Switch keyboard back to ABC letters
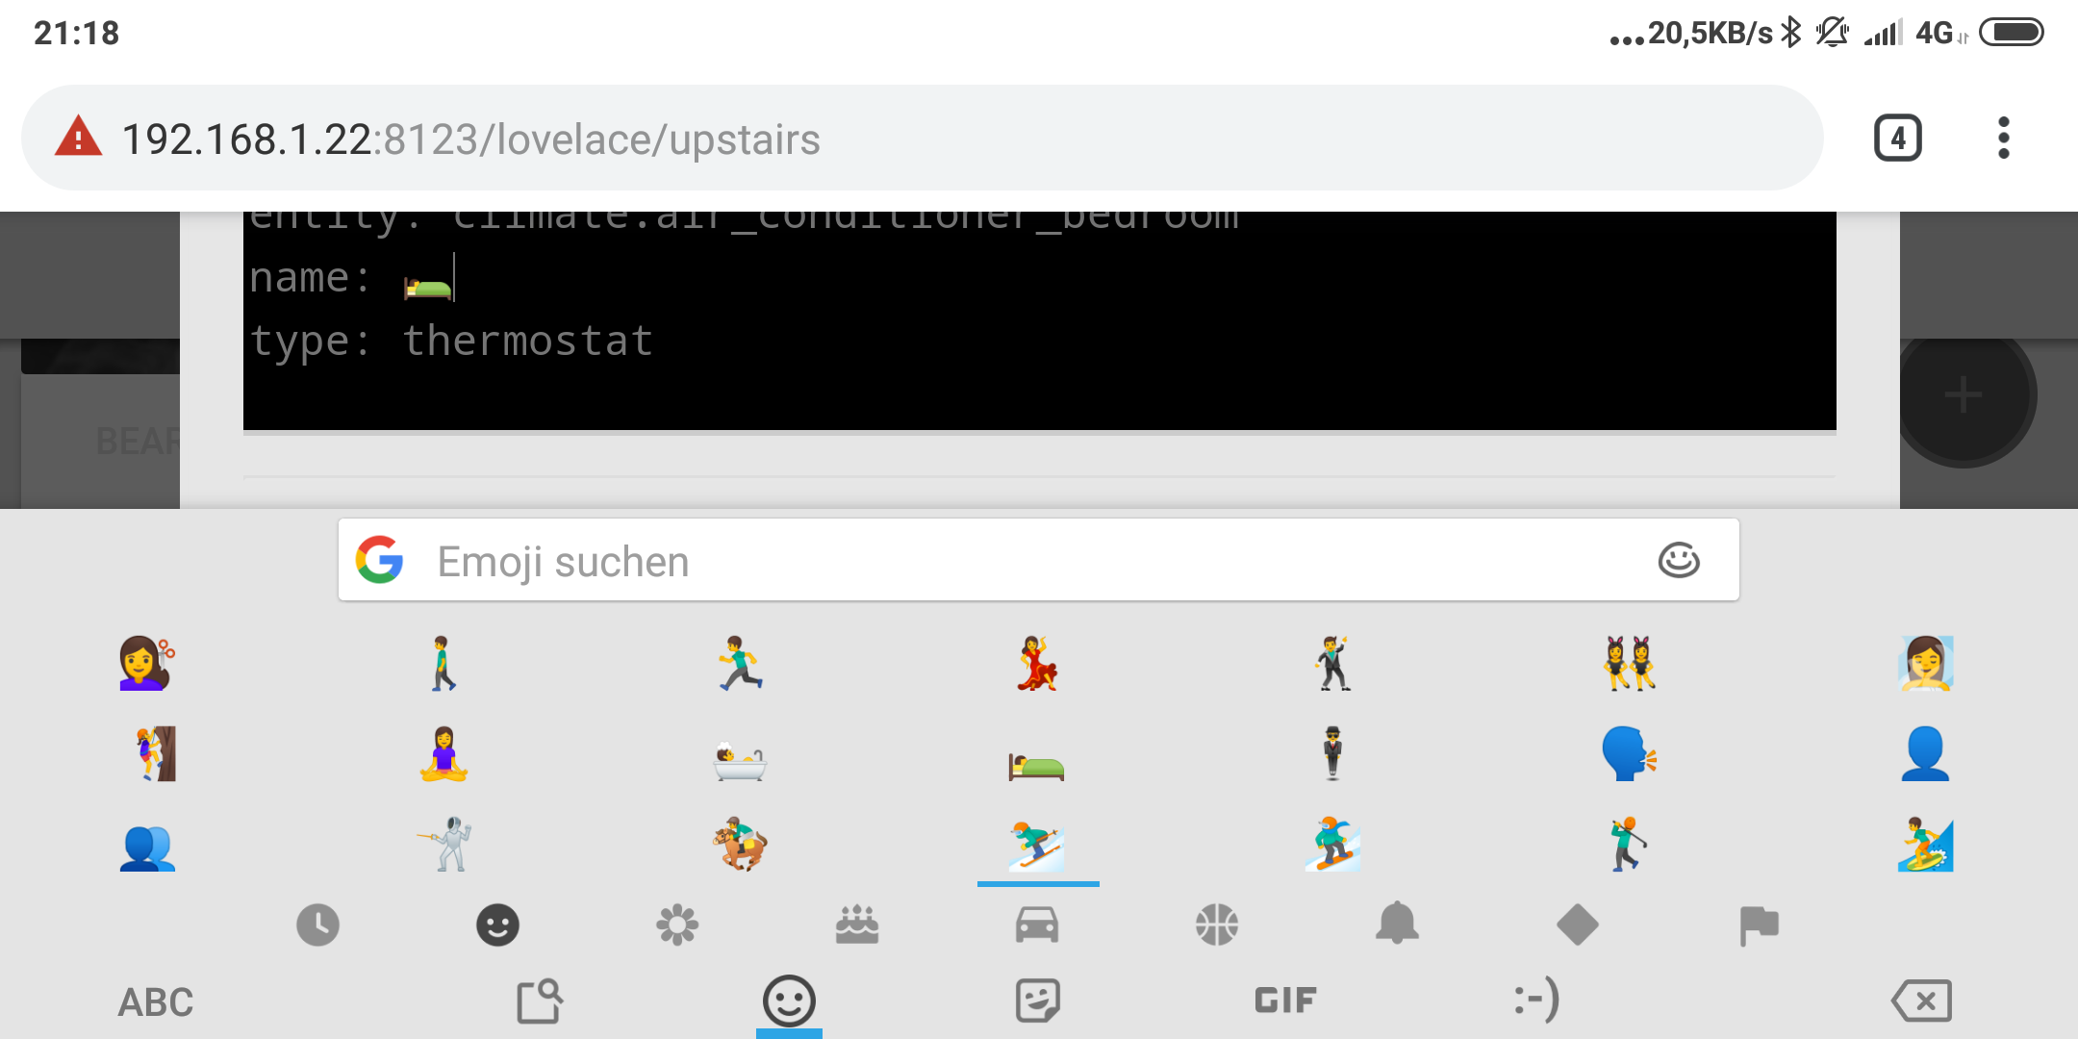2078x1039 pixels. 156,1002
